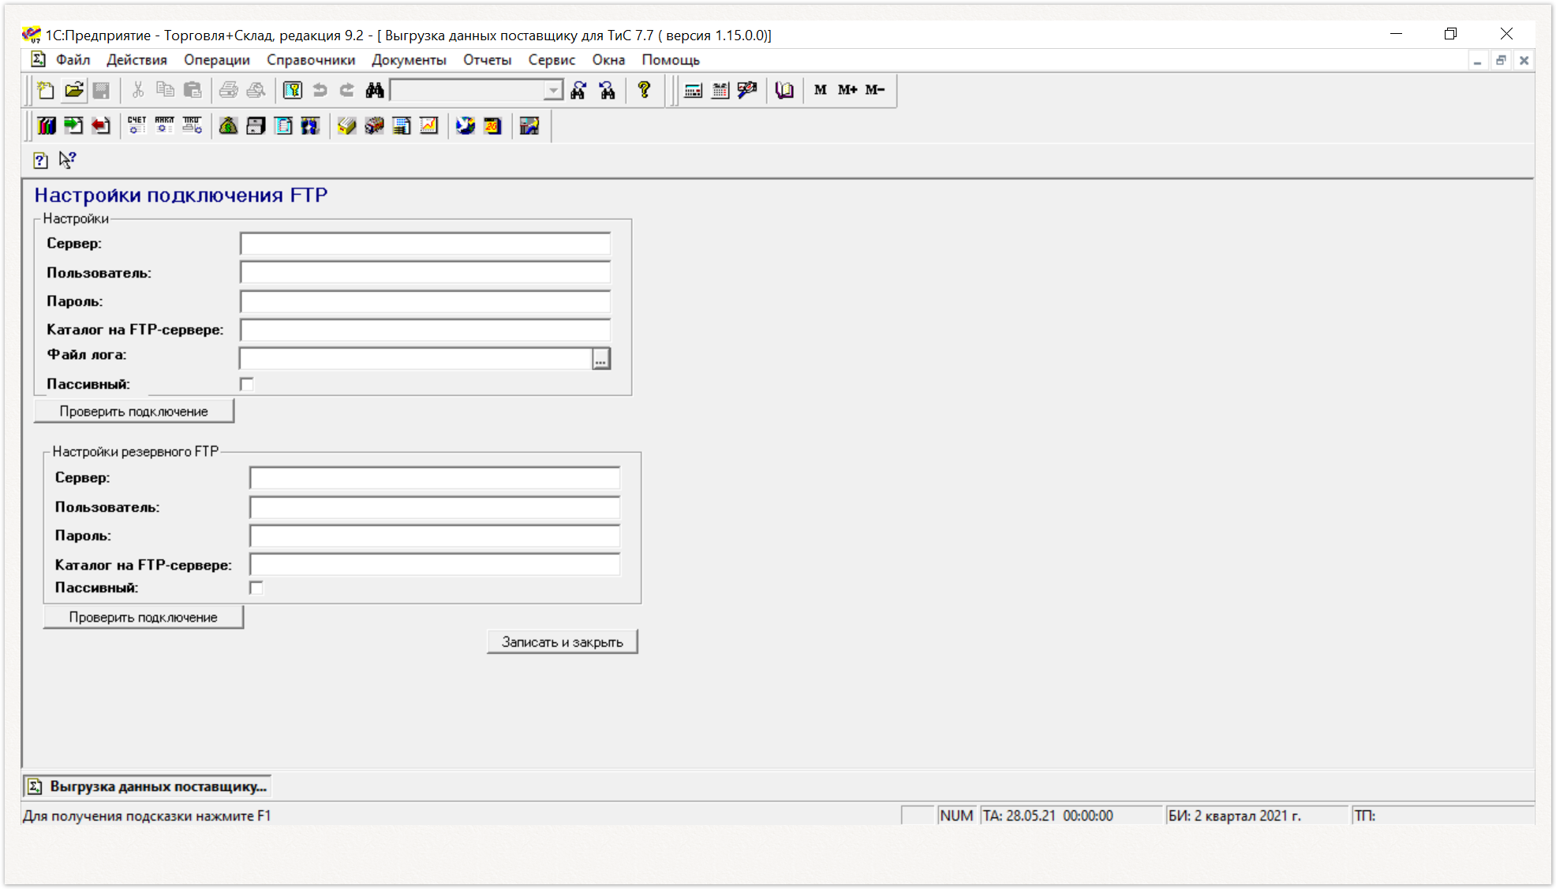The height and width of the screenshot is (889, 1556).
Task: Open the Помощь menu
Action: click(671, 60)
